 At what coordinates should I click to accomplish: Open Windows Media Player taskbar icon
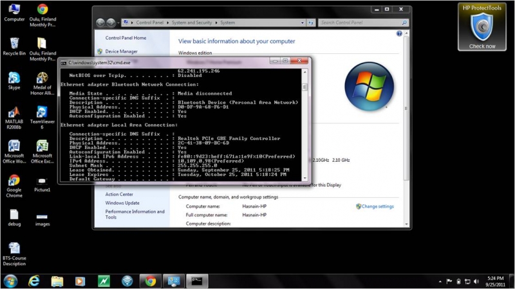coord(80,281)
